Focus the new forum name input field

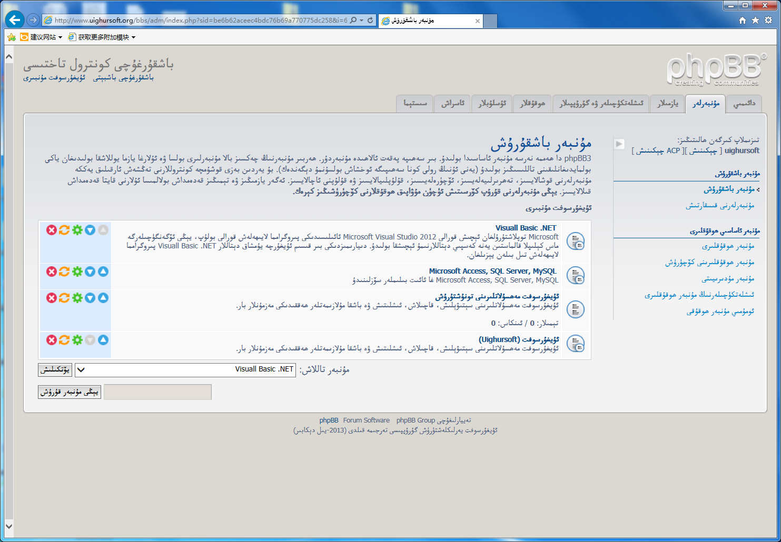click(157, 392)
